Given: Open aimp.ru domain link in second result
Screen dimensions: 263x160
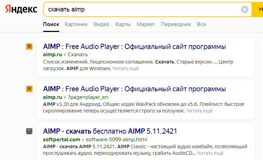Looking at the screenshot, I should (x=53, y=97).
